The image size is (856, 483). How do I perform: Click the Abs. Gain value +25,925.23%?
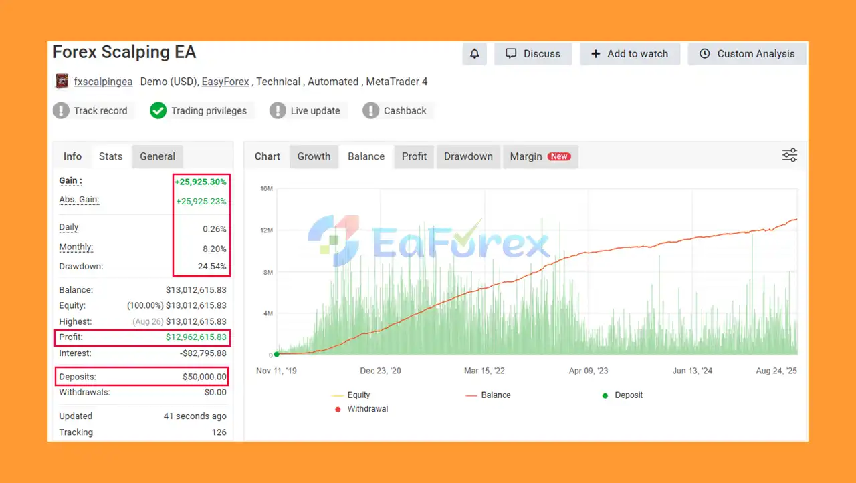coord(201,201)
